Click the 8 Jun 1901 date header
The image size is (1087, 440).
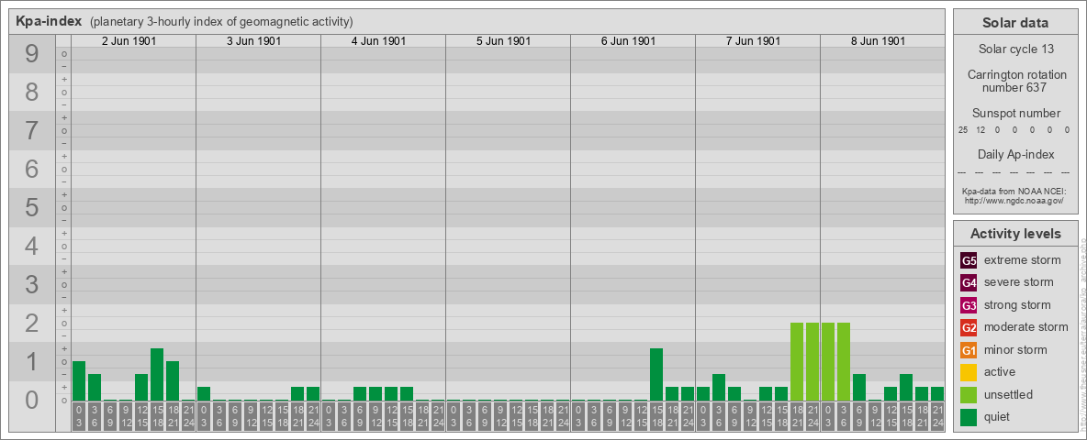click(x=878, y=41)
